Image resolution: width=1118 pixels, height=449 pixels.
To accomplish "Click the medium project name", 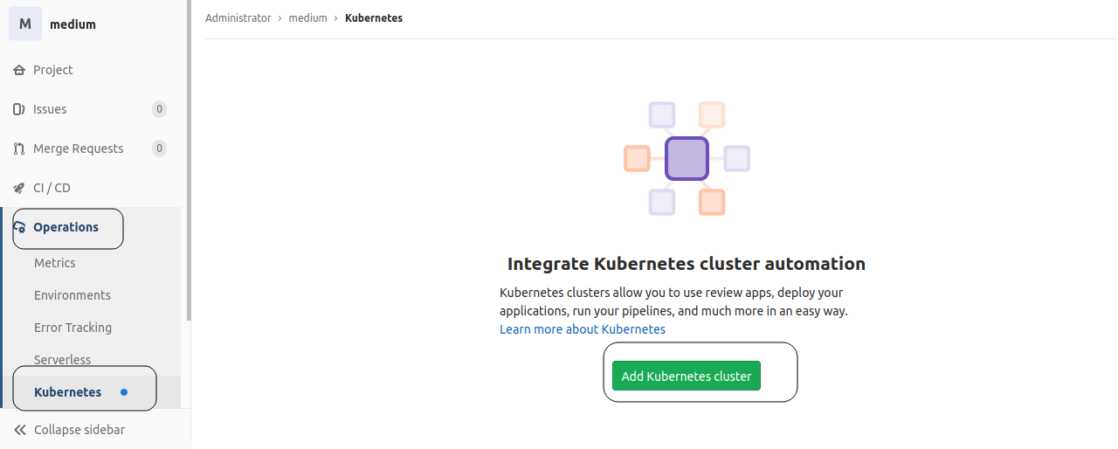I will tap(73, 24).
